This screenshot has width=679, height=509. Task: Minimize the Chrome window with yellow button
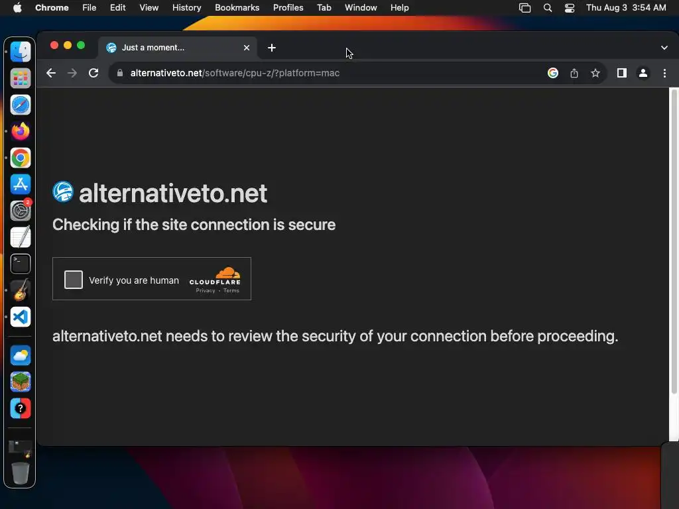point(68,45)
